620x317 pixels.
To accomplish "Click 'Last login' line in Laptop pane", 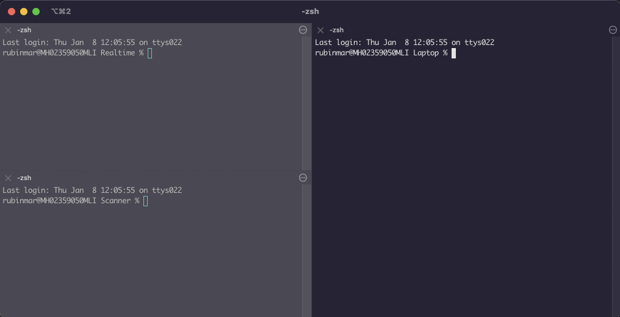I will (405, 42).
